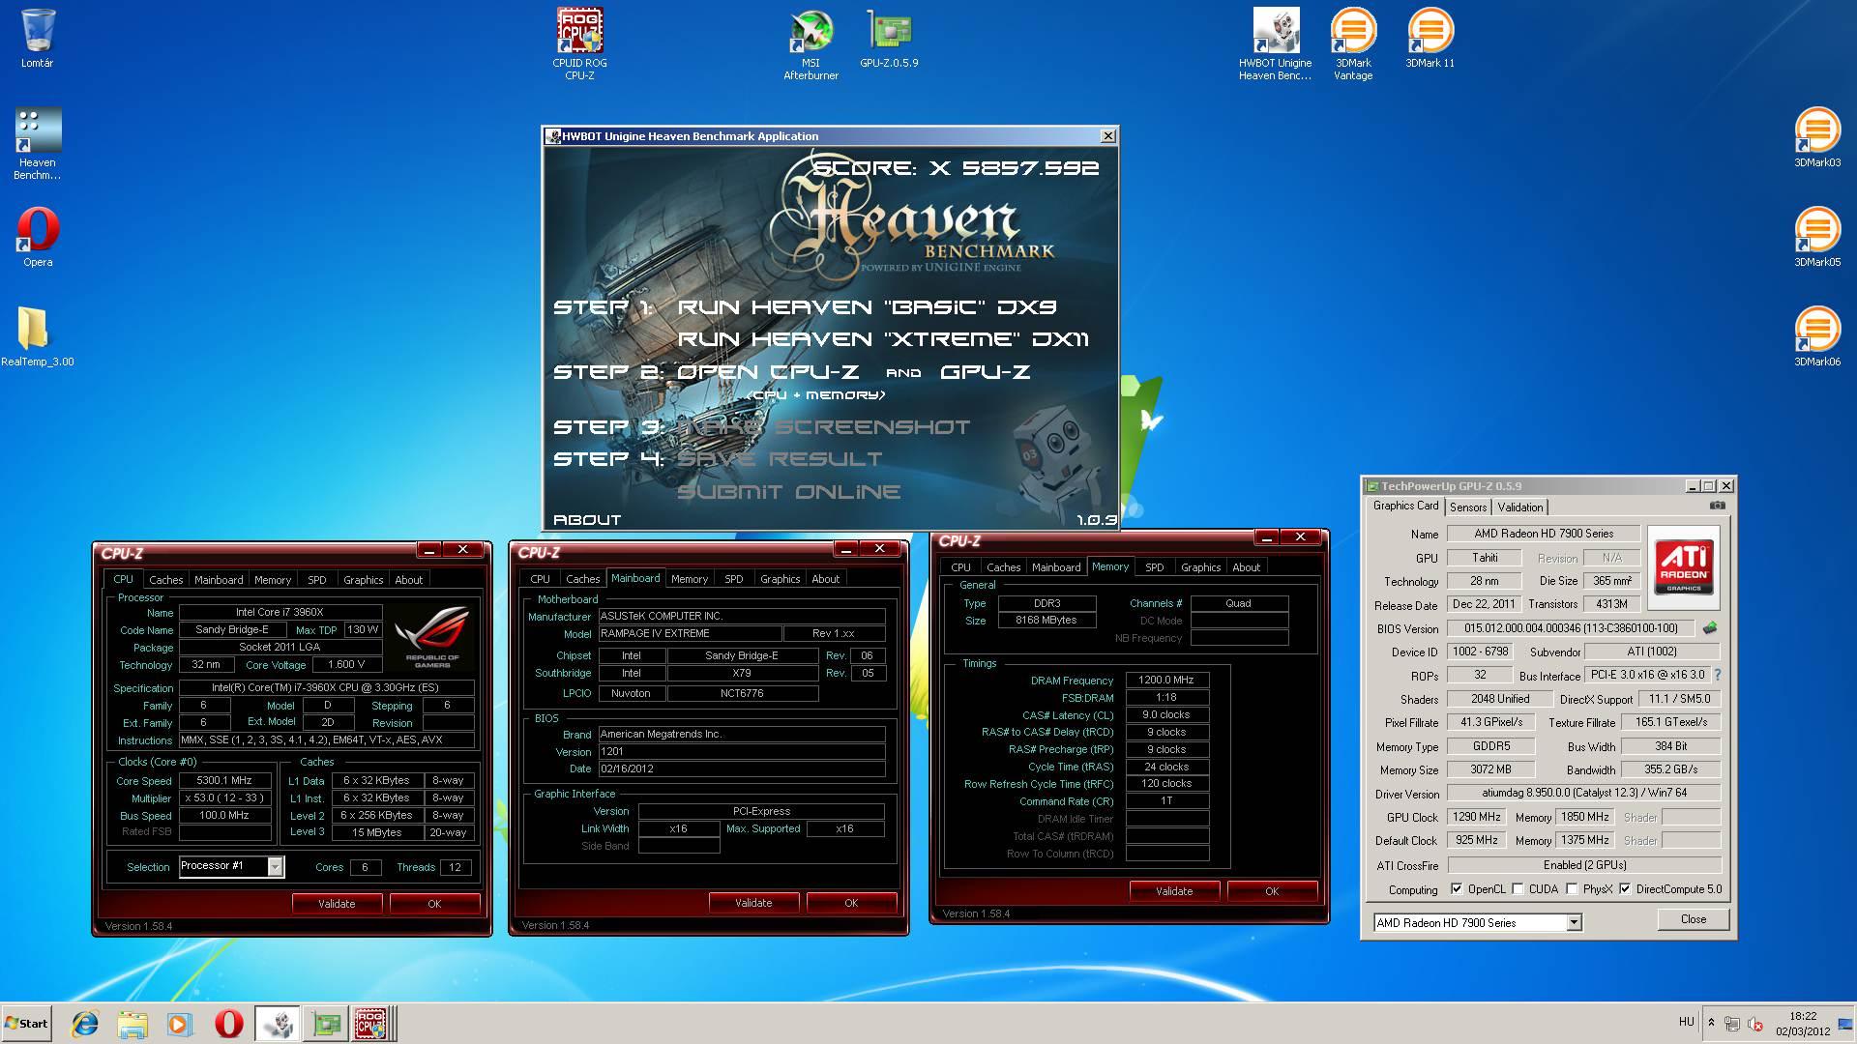Toggle PhysX checkbox in GPU-Z
Image resolution: width=1857 pixels, height=1044 pixels.
pos(1572,889)
